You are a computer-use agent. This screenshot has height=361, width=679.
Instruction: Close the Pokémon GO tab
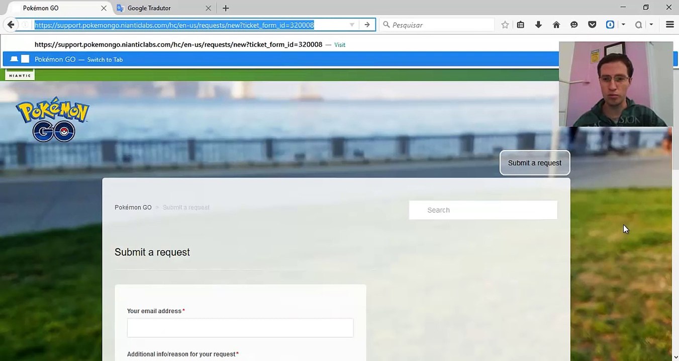(104, 8)
